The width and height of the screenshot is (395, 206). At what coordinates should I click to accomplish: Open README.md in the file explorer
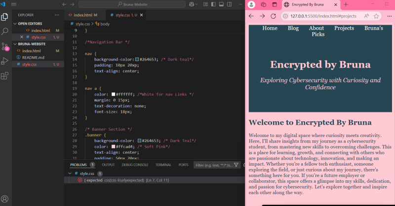[33, 58]
